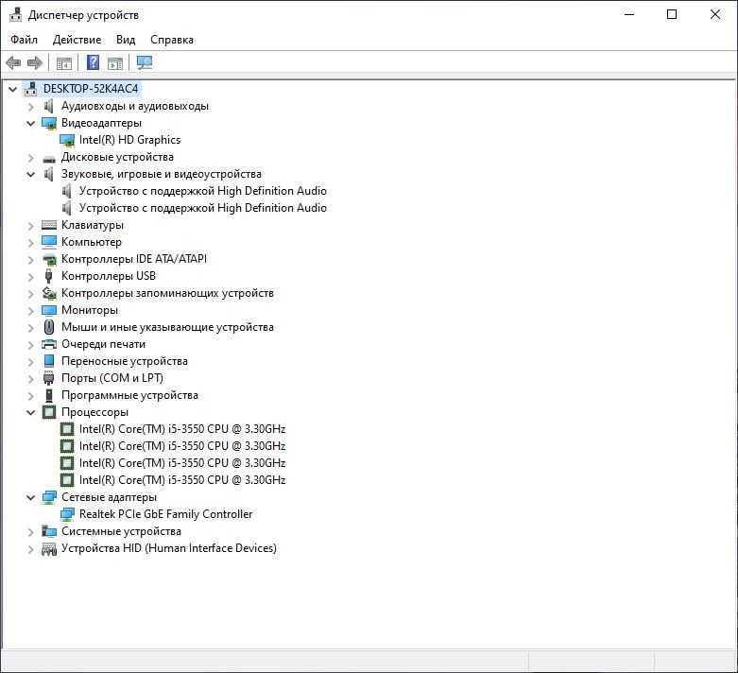Click the Realtek PCIe GbE controller icon

(x=67, y=514)
